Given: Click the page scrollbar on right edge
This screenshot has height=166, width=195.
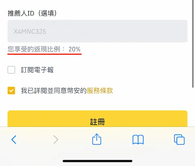Looking at the screenshot, I should click(x=193, y=44).
